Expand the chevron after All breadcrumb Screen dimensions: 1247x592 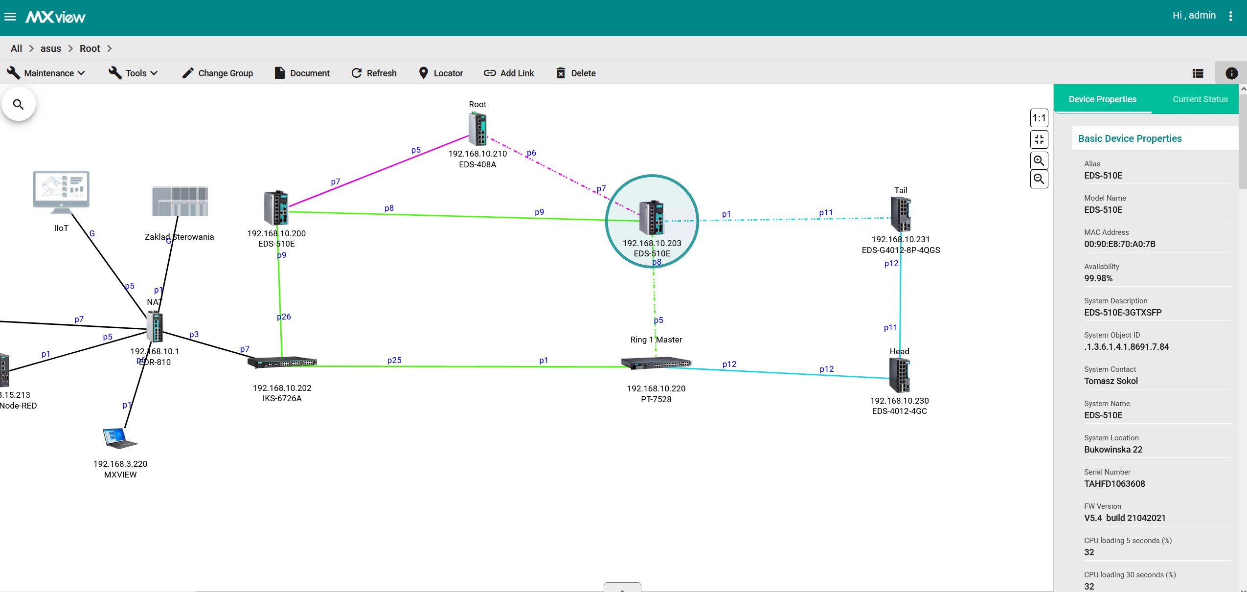[x=31, y=48]
